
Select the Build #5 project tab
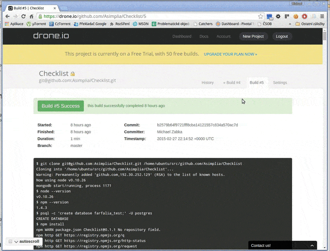[x=257, y=83]
